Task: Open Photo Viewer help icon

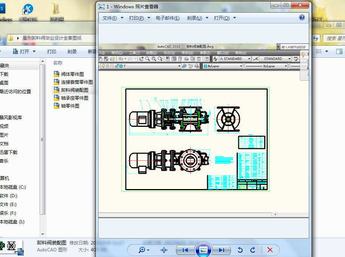Action: click(x=302, y=17)
